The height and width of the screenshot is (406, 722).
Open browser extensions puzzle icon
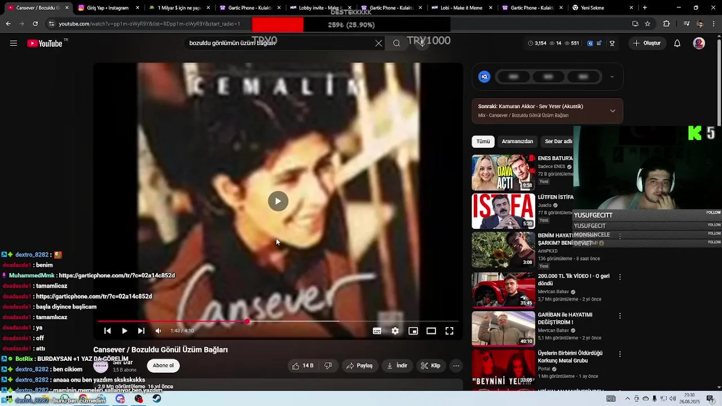pyautogui.click(x=666, y=24)
